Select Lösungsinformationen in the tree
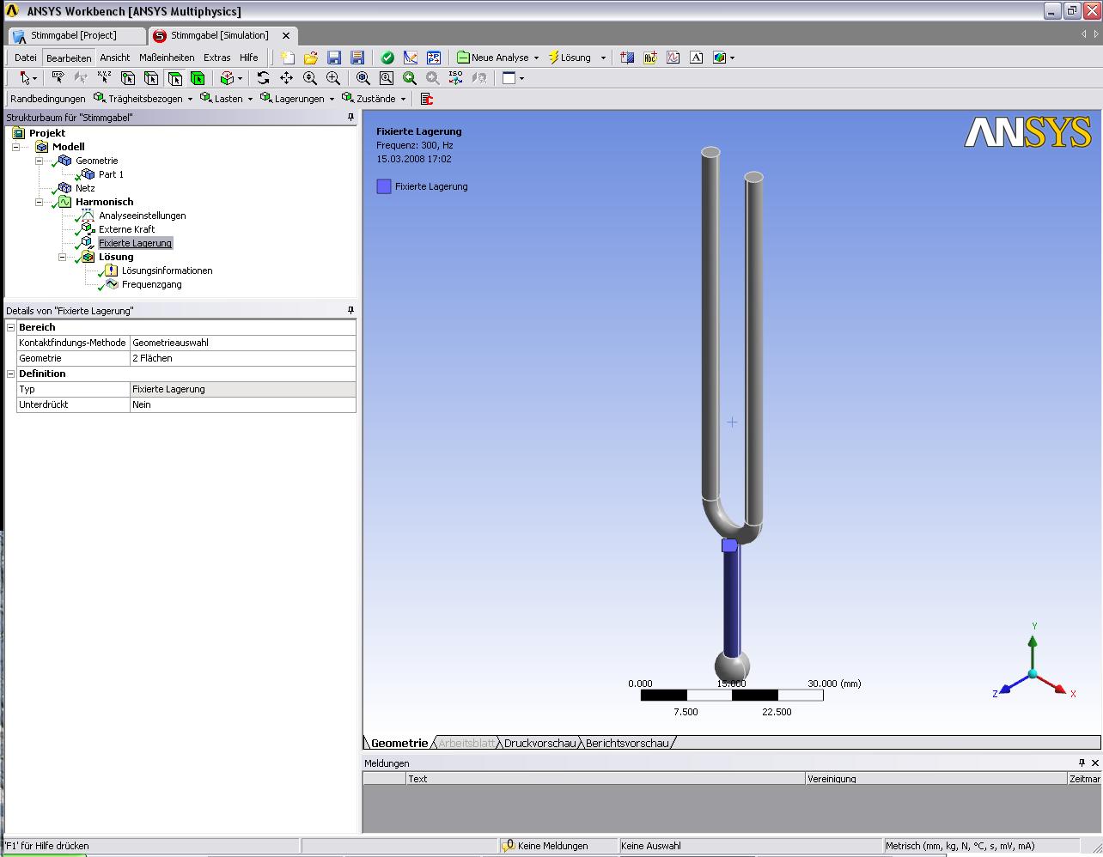The height and width of the screenshot is (857, 1103). (167, 270)
